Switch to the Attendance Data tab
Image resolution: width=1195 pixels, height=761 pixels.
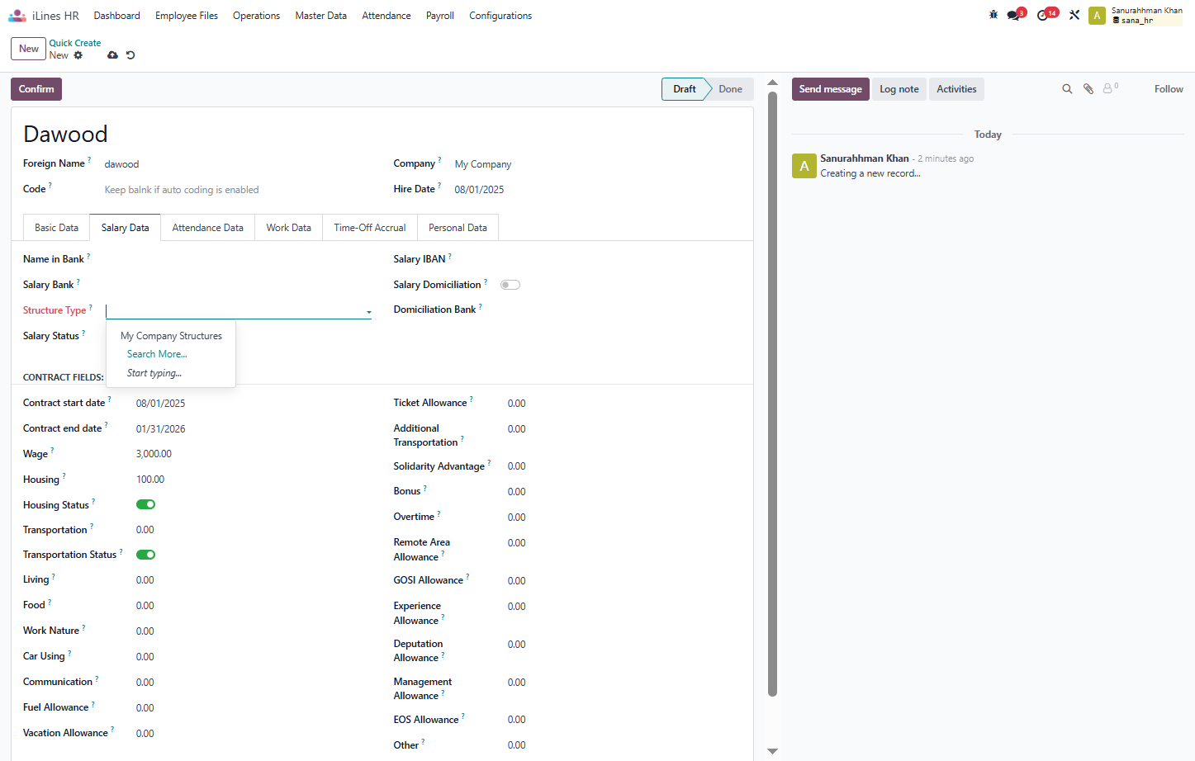[x=207, y=228]
